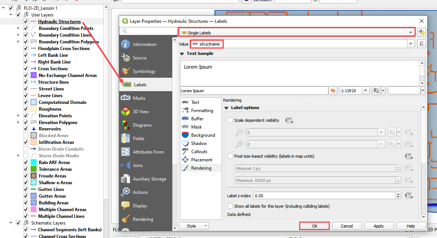Viewport: 437px width, 238px height.
Task: Open the Single Labels mode dropdown
Action: click(x=297, y=33)
